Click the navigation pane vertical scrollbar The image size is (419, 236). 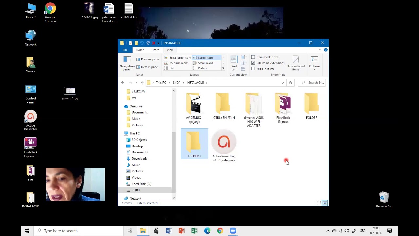tap(173, 163)
